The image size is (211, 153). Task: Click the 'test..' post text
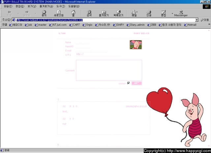(x=65, y=111)
